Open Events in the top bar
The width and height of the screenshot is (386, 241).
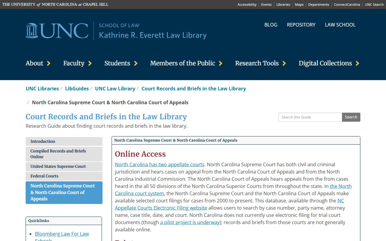pos(266,5)
